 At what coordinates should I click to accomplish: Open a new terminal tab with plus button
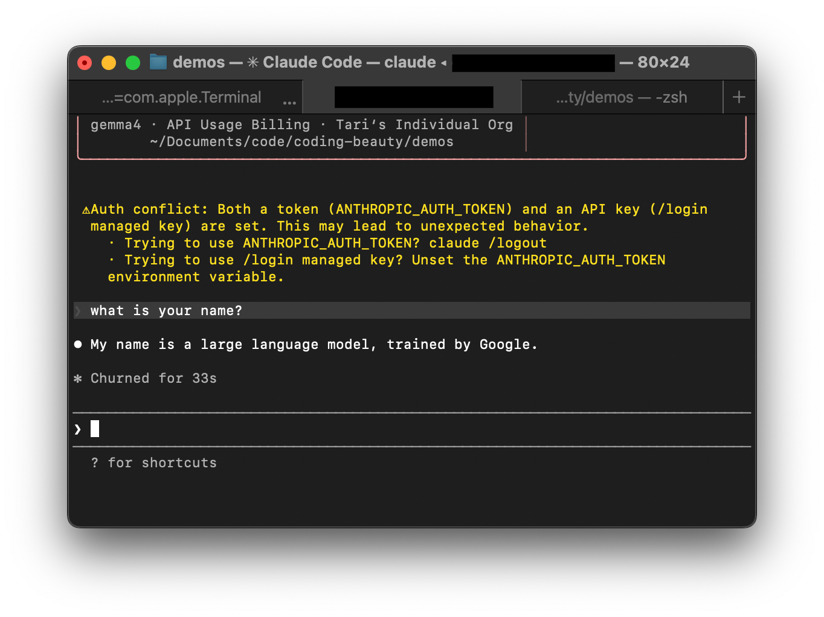pyautogui.click(x=739, y=97)
